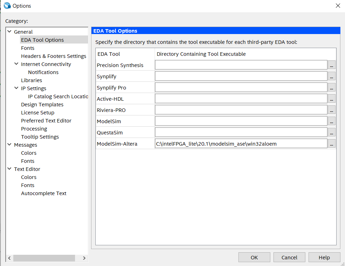Click the QuestaSim path field
This screenshot has width=345, height=266.
pos(241,132)
